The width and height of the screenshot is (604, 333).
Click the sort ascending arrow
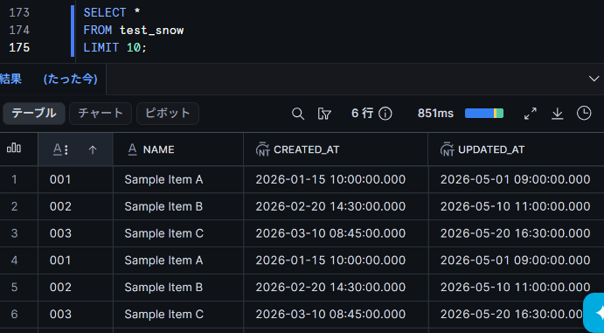click(x=93, y=149)
